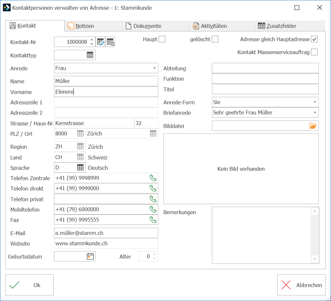
Task: Click the Bemerkungen text area
Action: pyautogui.click(x=261, y=235)
